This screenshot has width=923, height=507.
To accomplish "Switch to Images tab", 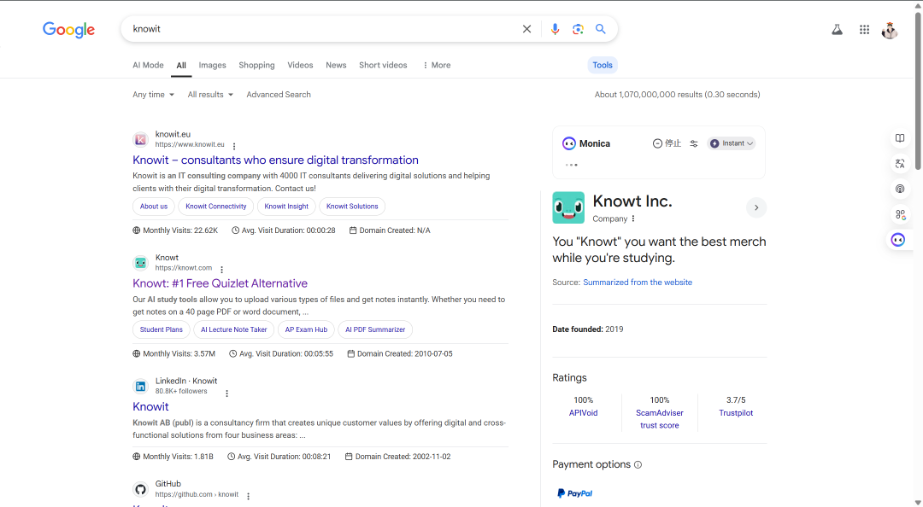I will pyautogui.click(x=212, y=65).
